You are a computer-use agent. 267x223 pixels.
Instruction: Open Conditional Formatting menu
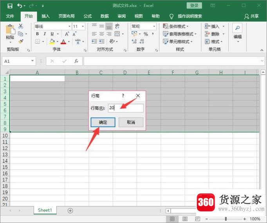[x=175, y=26]
